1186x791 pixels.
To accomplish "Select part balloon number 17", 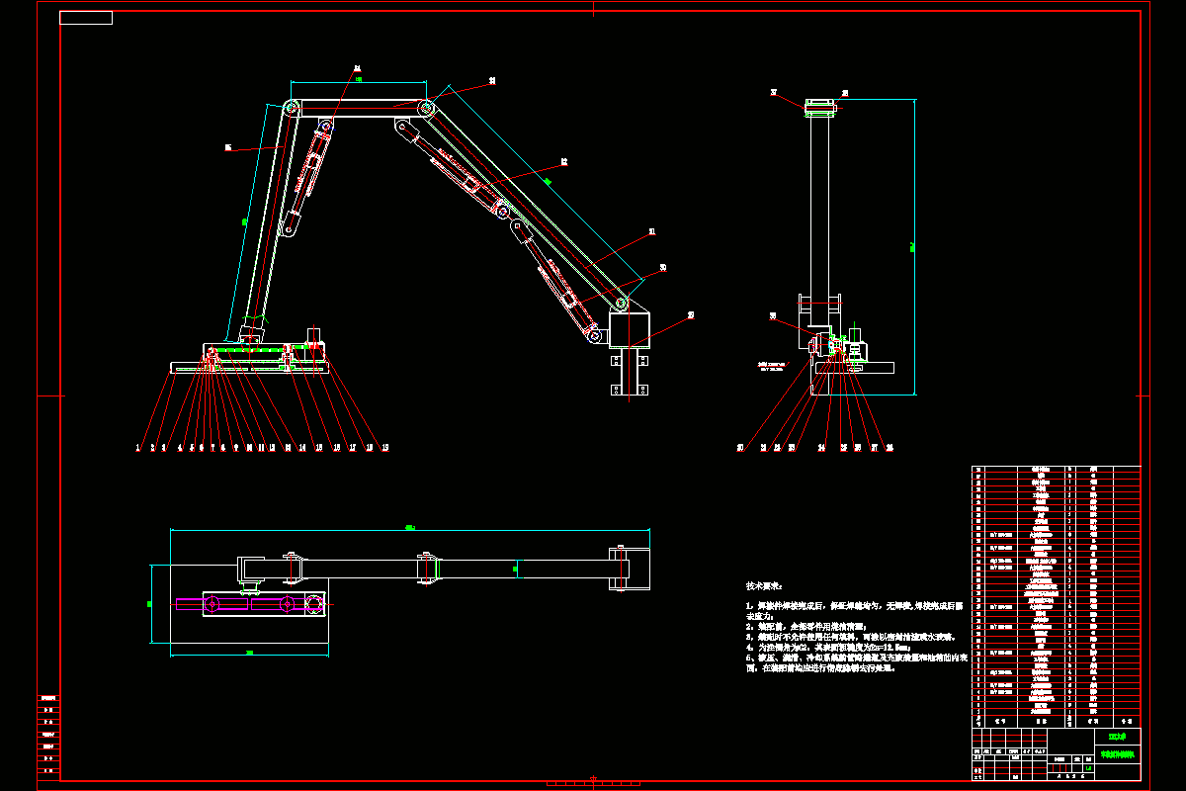I will 353,448.
